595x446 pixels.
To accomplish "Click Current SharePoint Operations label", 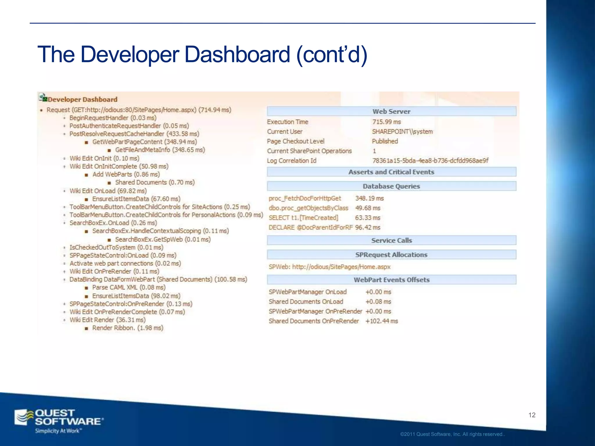I will pyautogui.click(x=309, y=151).
